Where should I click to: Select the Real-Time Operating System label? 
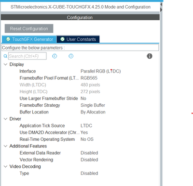(47, 139)
